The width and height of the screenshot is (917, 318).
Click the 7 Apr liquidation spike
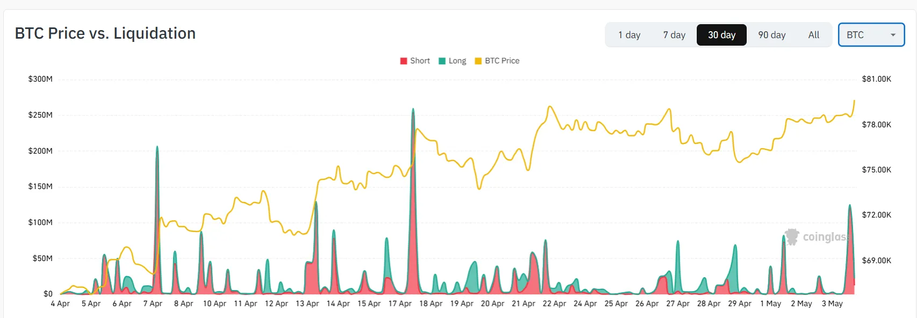click(157, 147)
